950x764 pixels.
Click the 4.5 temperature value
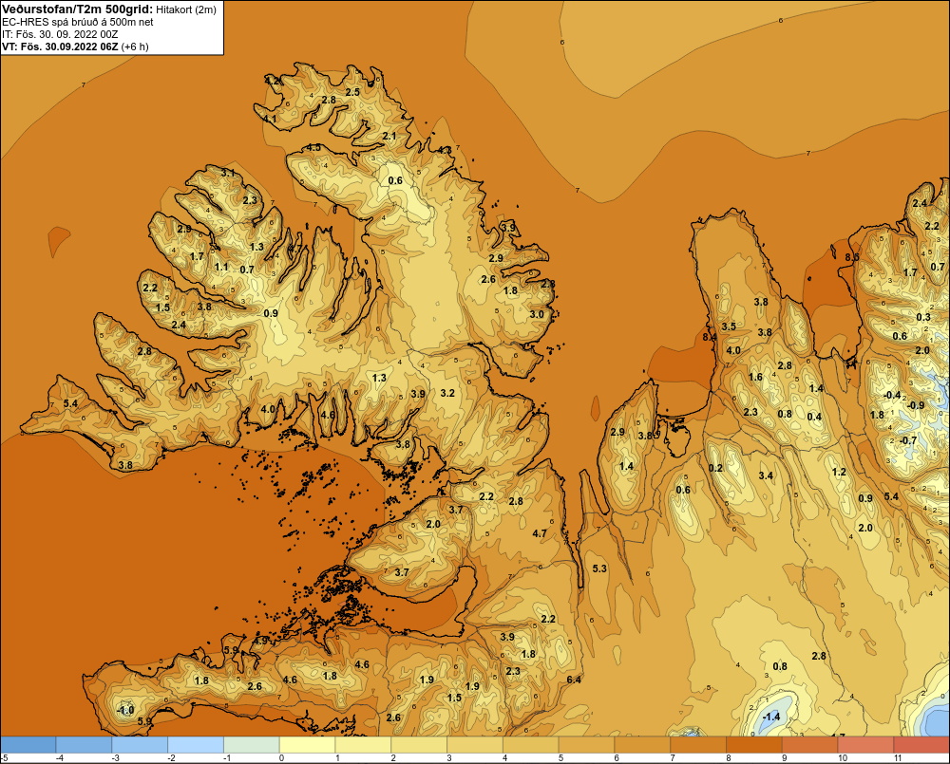[x=313, y=147]
